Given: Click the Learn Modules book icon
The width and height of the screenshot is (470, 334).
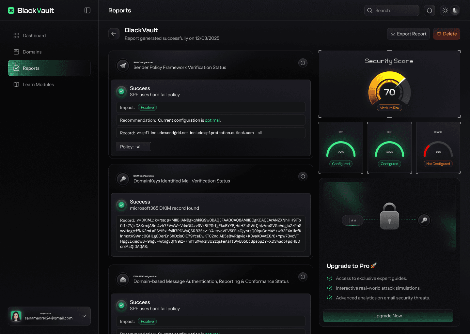Looking at the screenshot, I should pos(16,84).
